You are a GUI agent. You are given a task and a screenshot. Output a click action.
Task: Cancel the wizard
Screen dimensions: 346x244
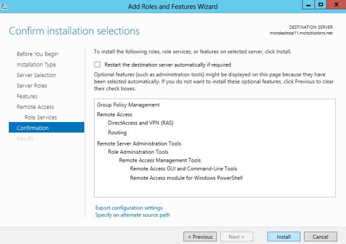click(x=320, y=237)
